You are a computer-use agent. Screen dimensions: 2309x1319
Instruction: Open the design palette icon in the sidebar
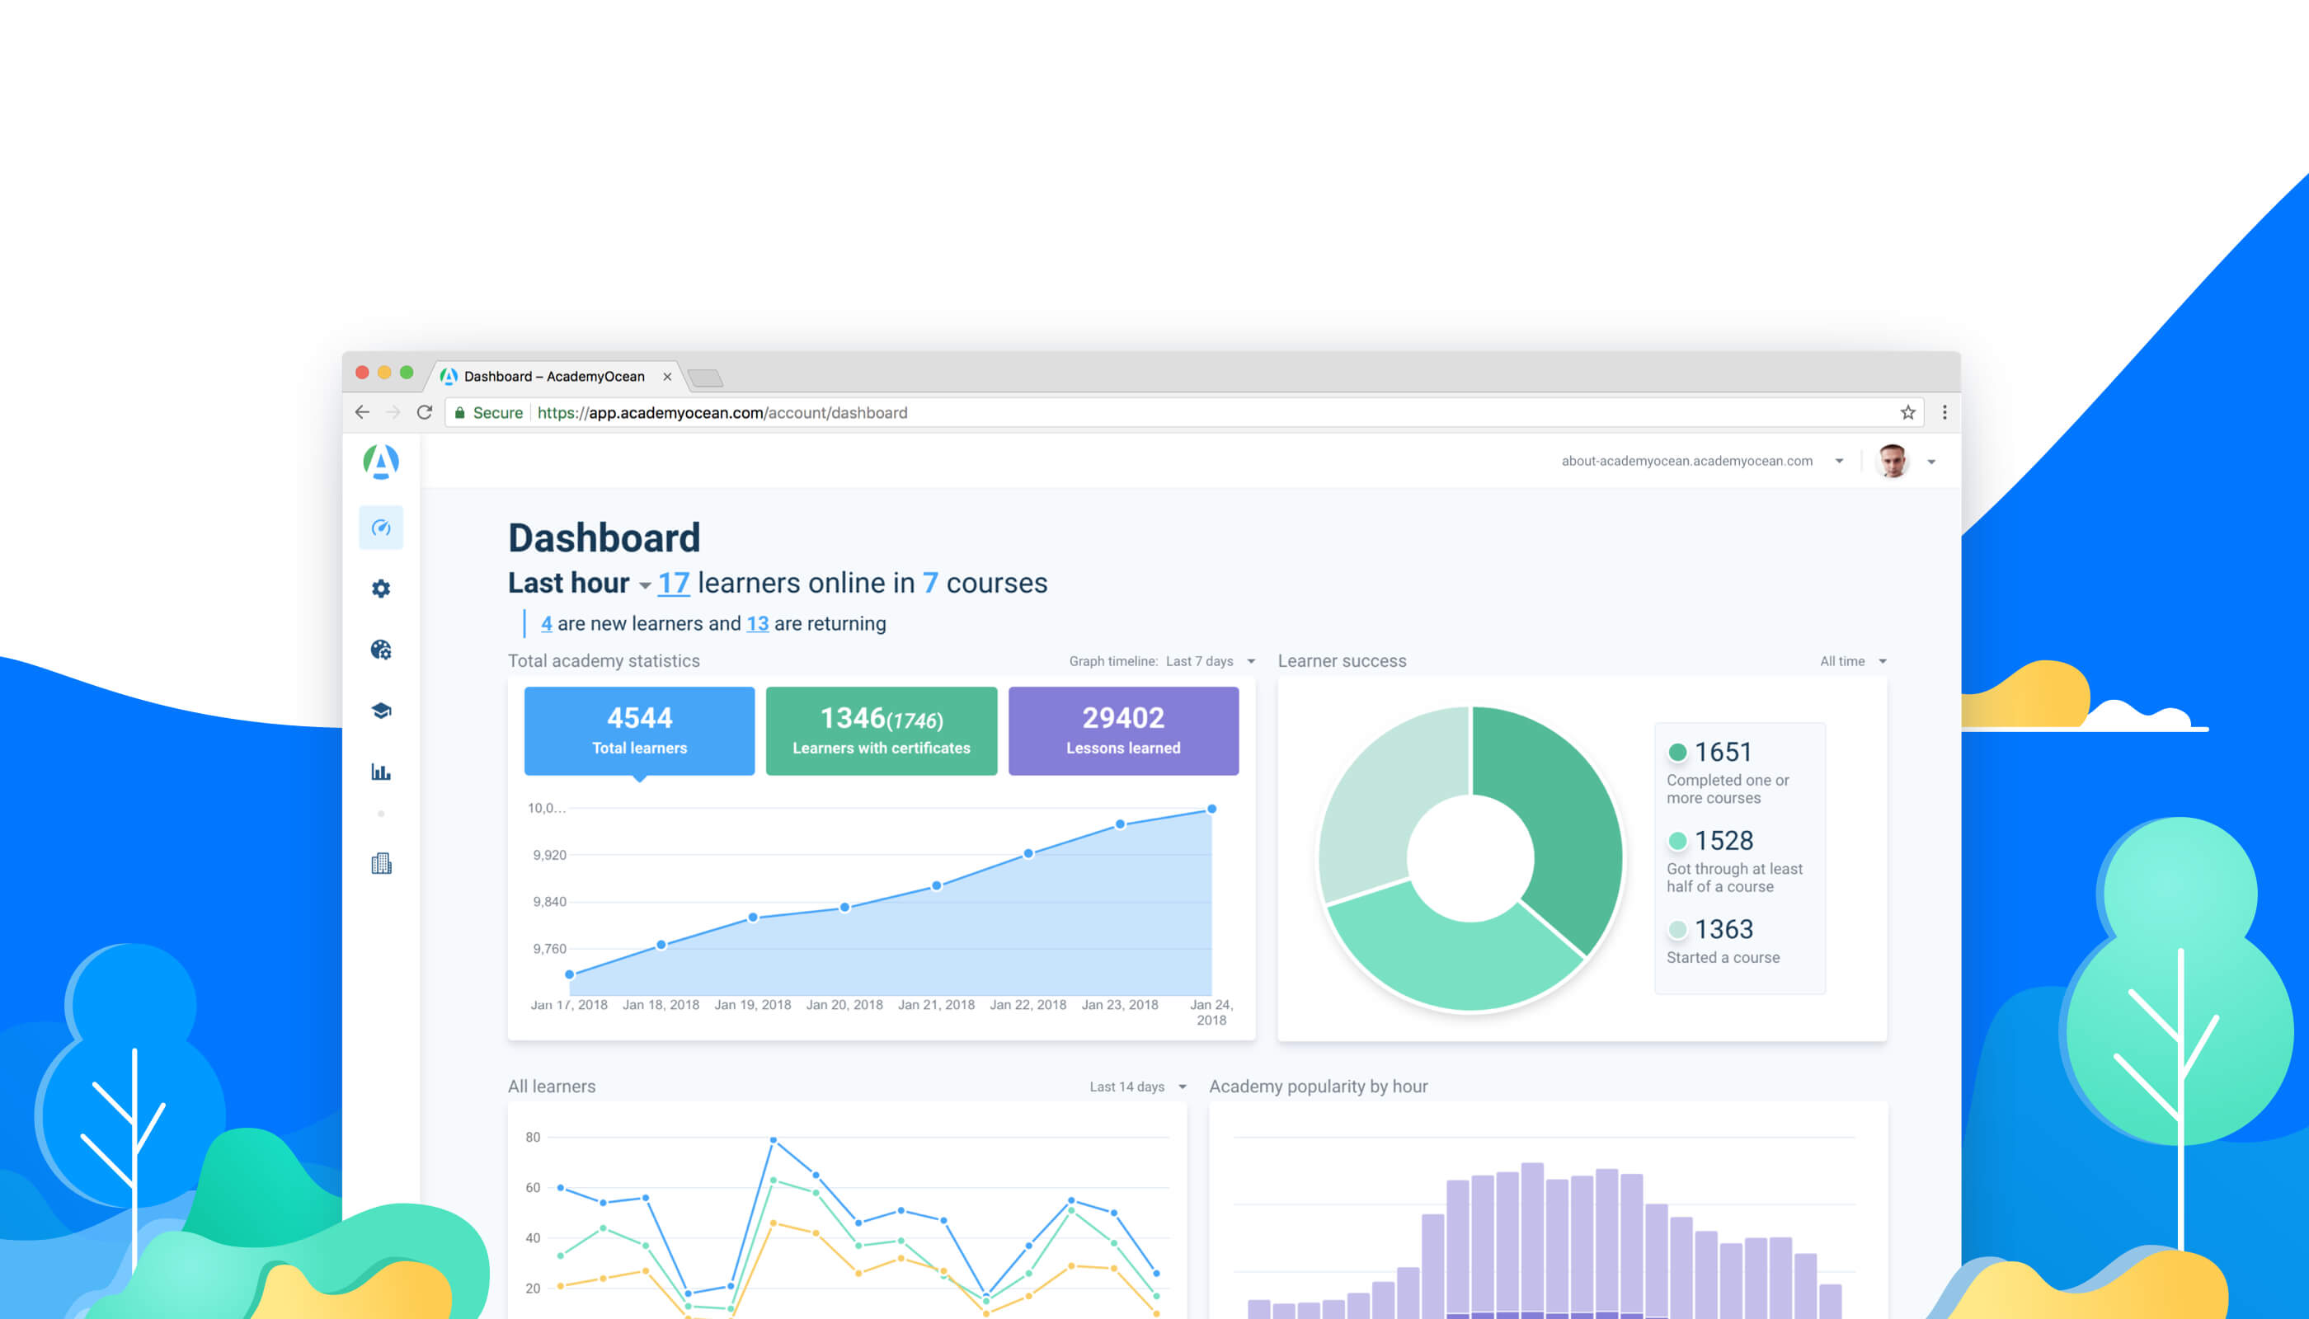(381, 650)
